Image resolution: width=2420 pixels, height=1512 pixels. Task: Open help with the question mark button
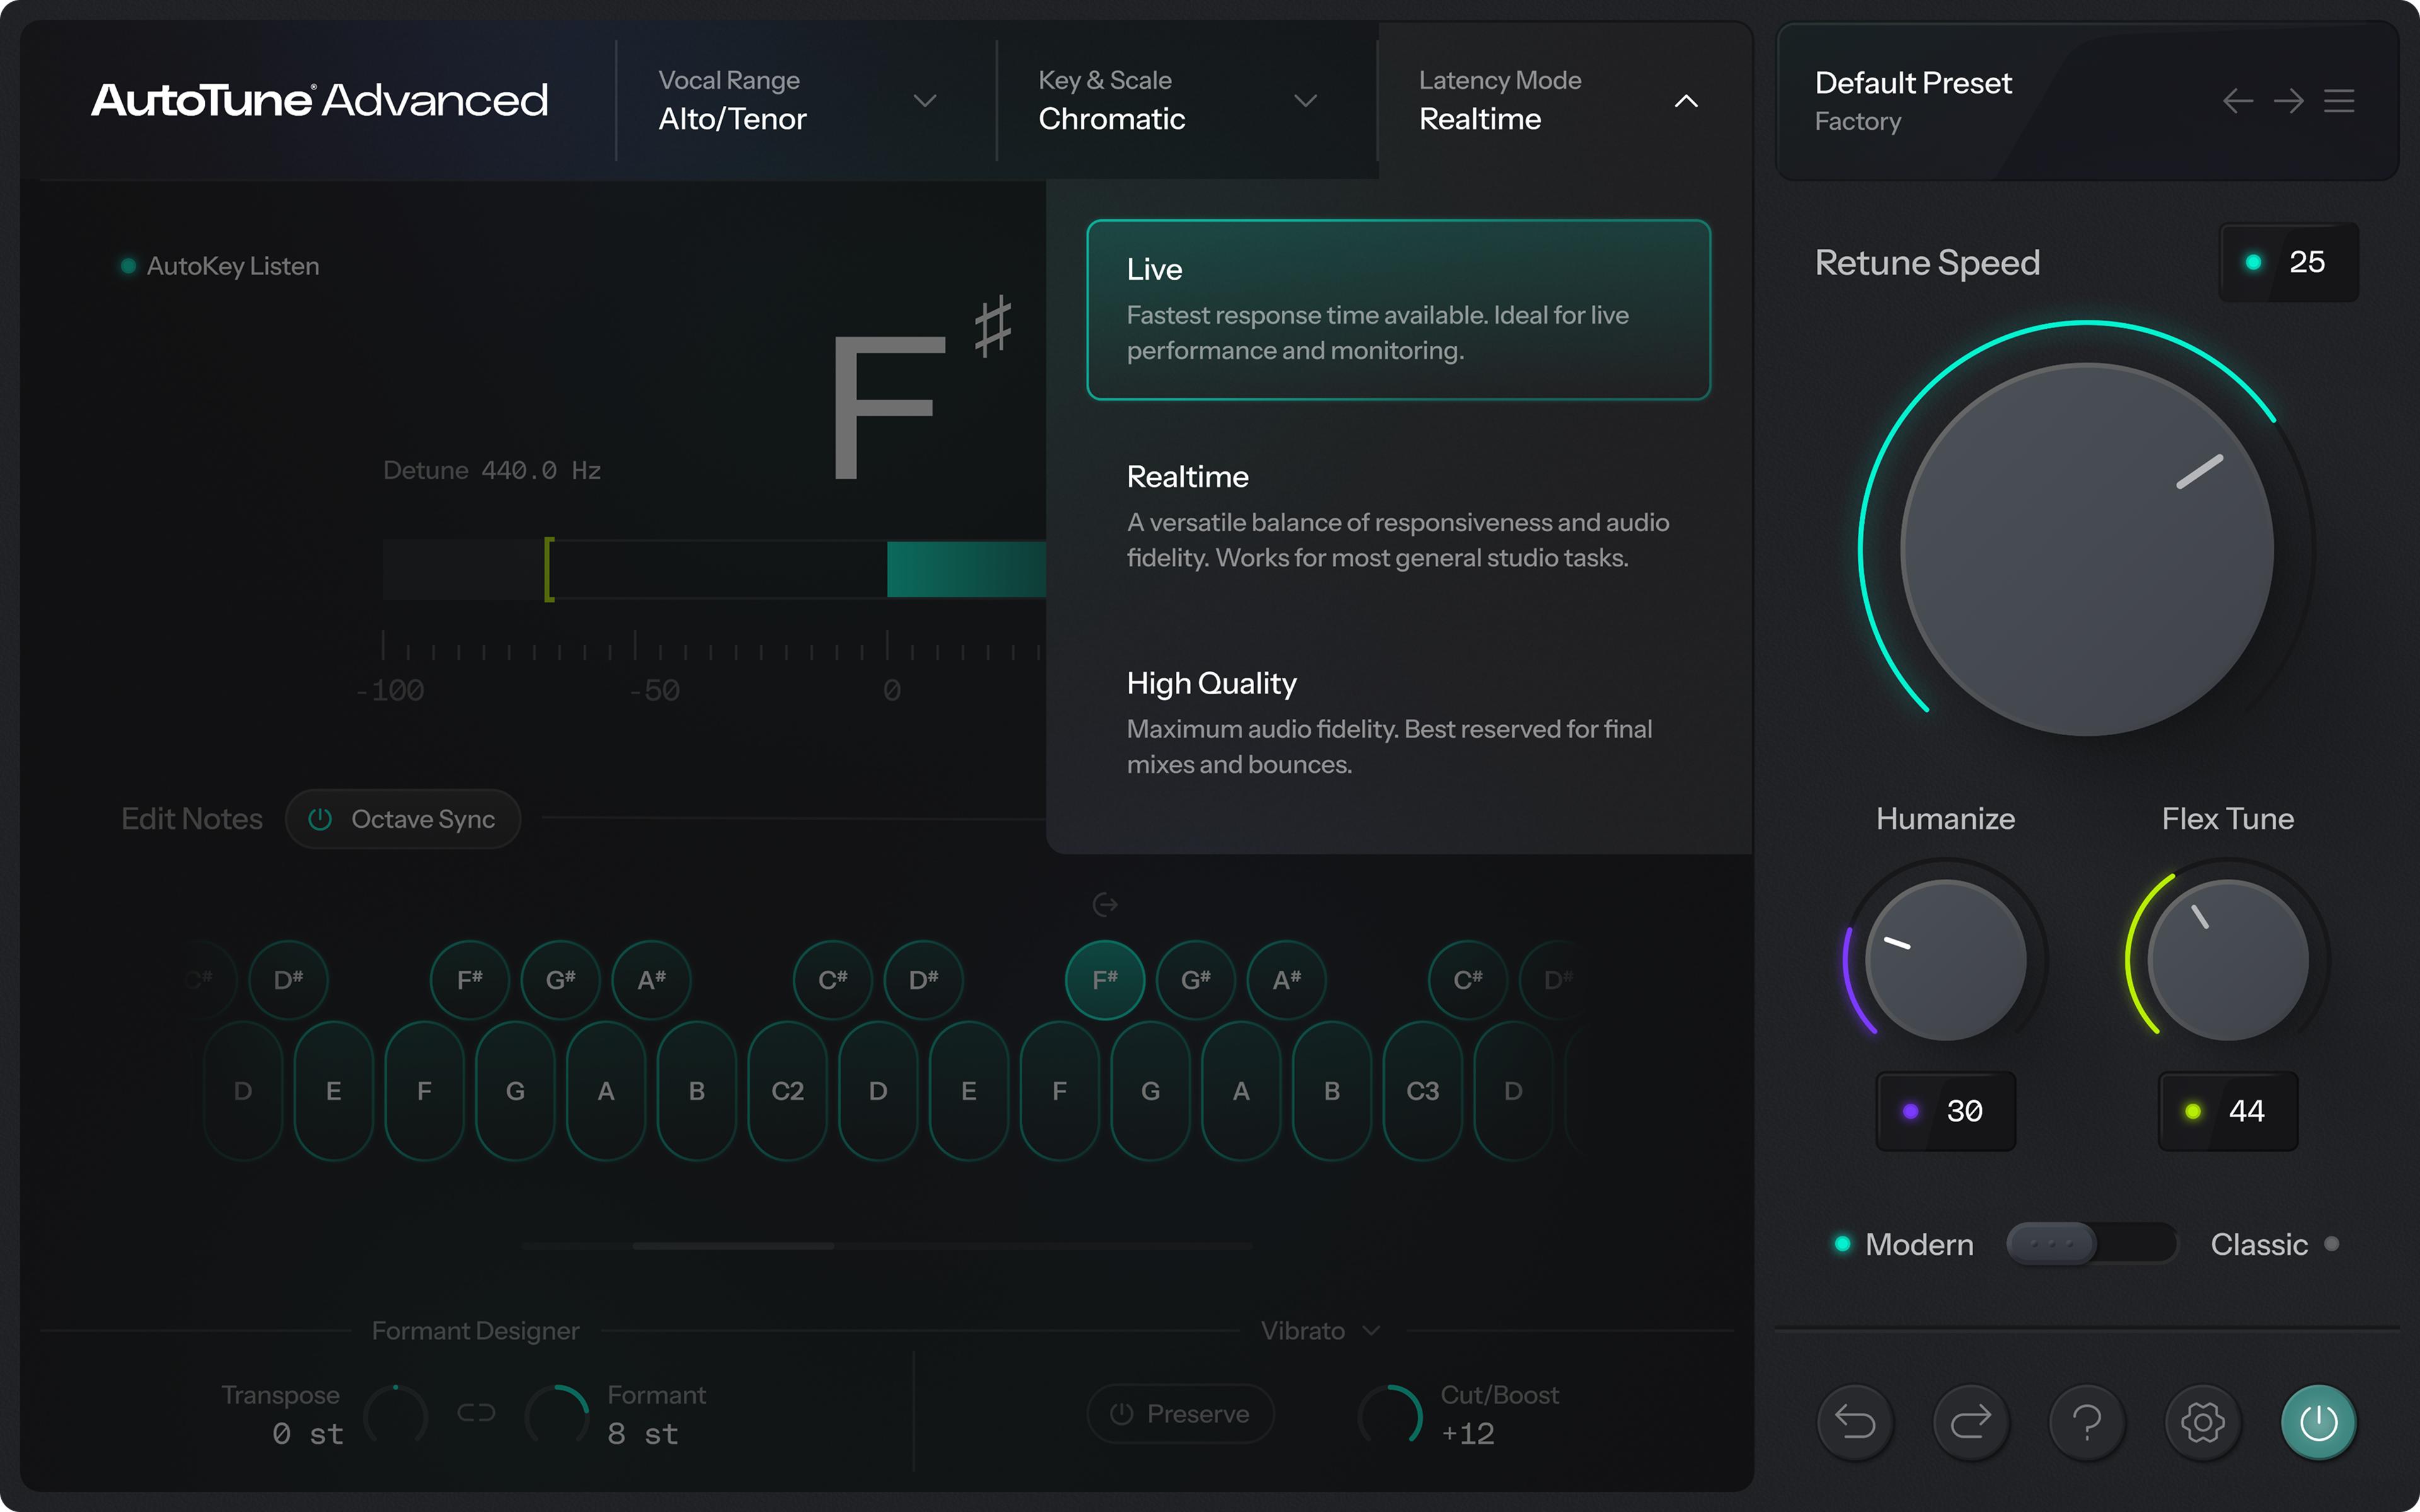(x=2087, y=1421)
